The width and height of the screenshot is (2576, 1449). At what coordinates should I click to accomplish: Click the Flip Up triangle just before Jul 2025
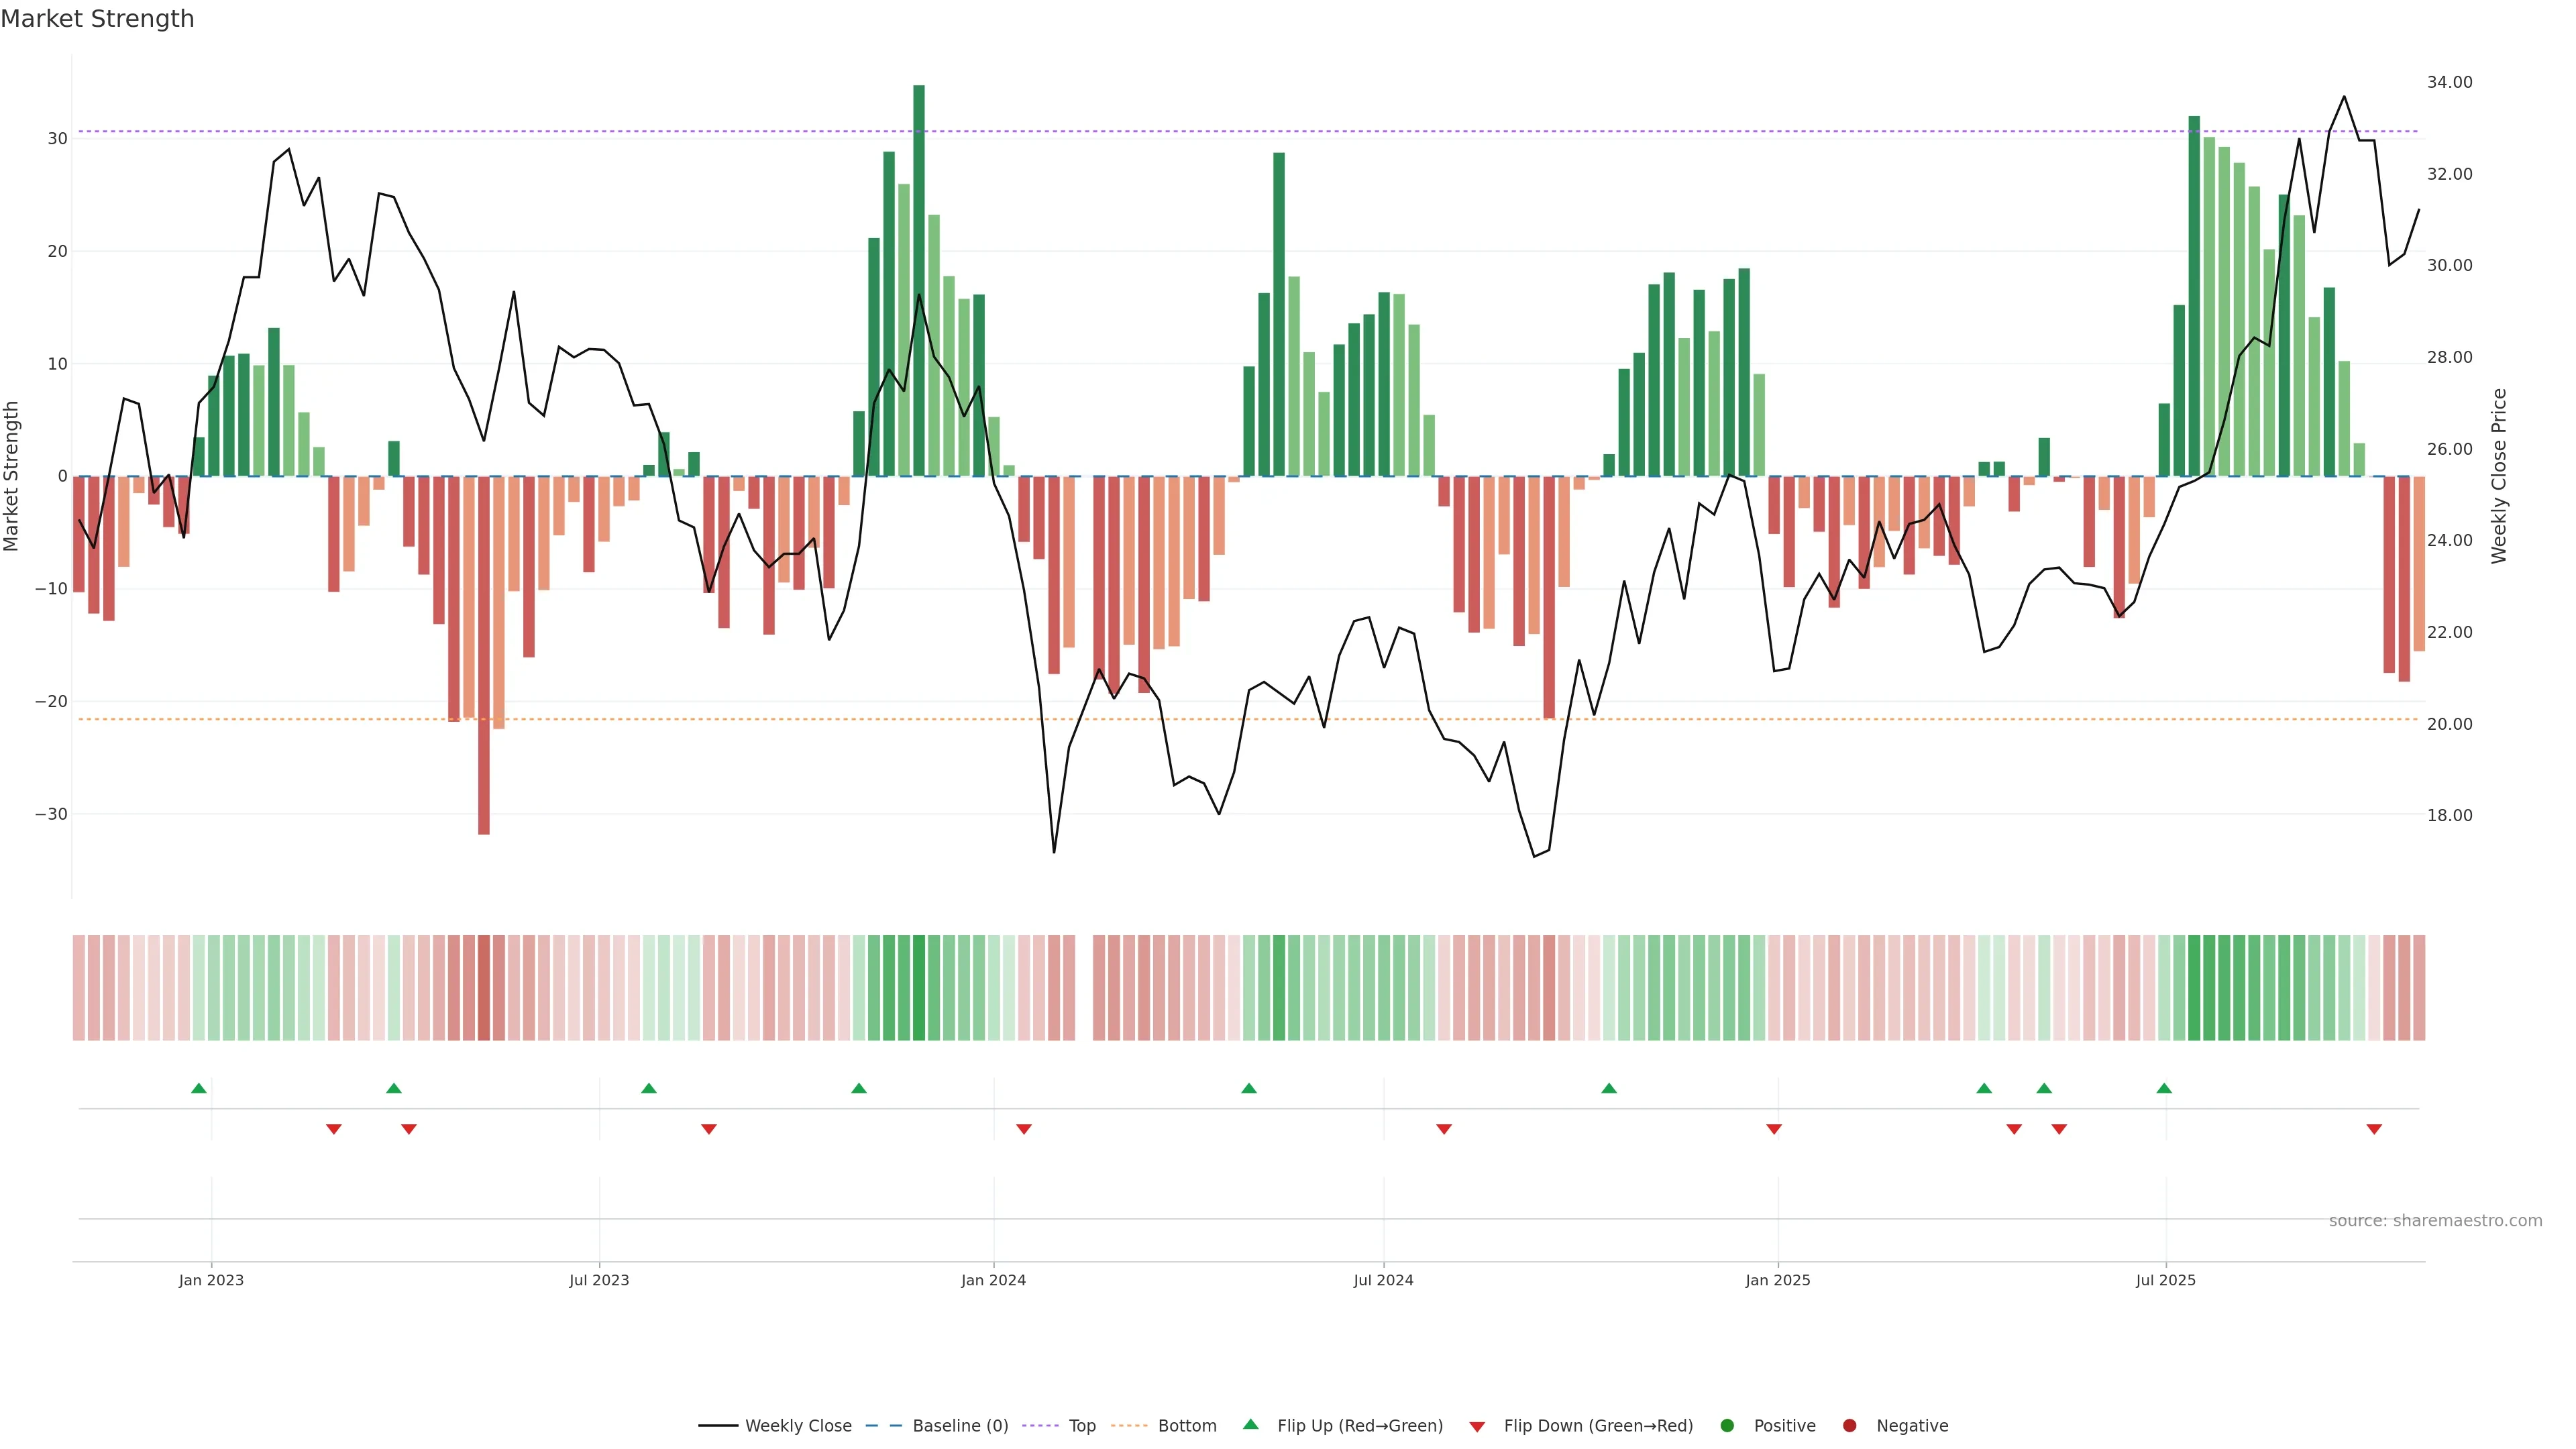[2164, 1088]
